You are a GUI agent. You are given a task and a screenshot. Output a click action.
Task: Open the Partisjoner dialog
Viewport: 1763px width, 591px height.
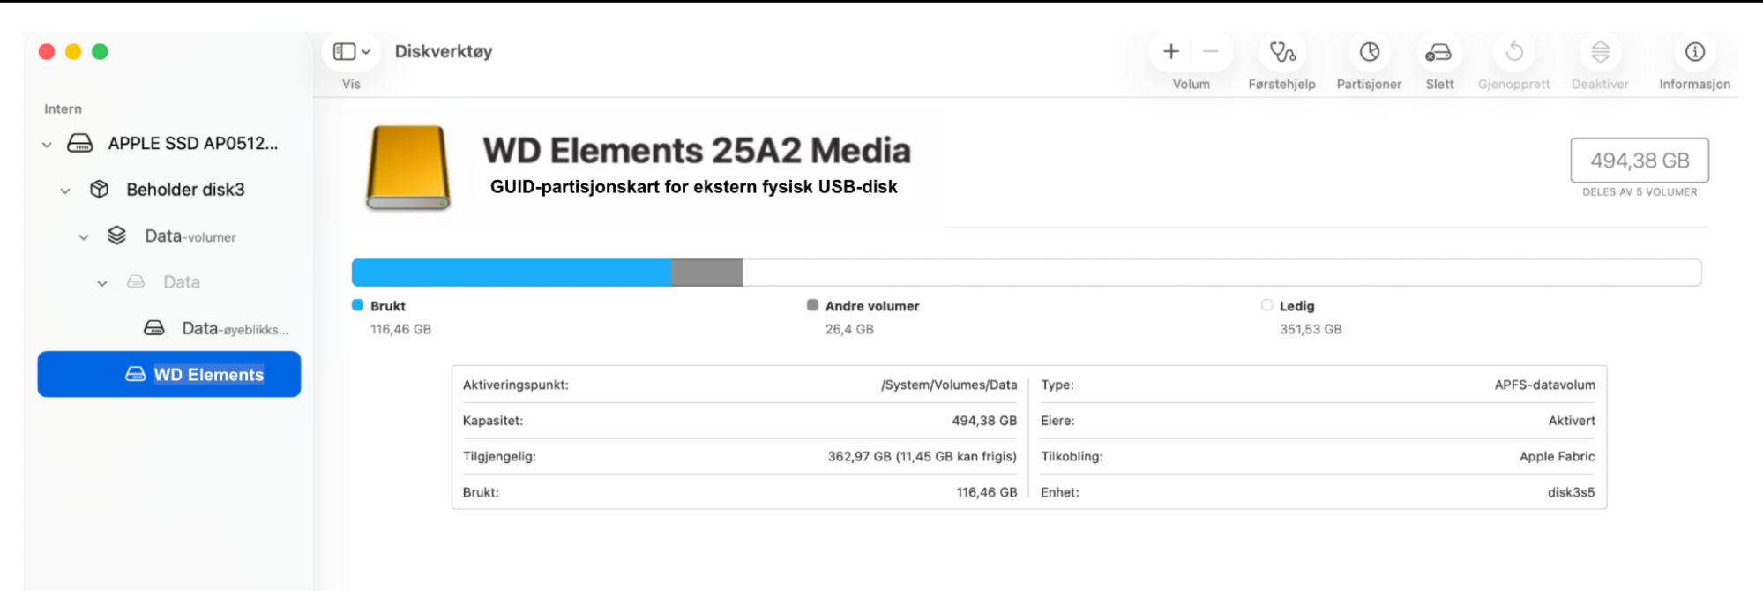1369,52
